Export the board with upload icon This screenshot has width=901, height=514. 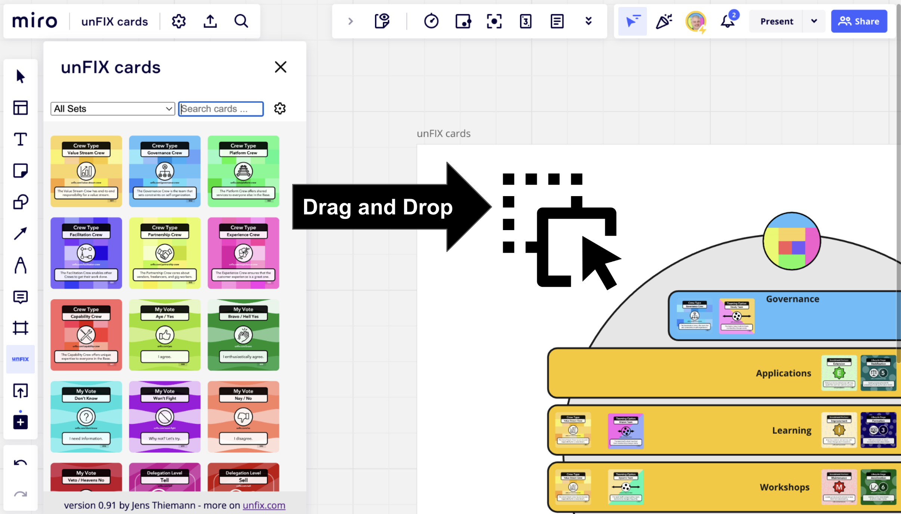click(x=210, y=21)
